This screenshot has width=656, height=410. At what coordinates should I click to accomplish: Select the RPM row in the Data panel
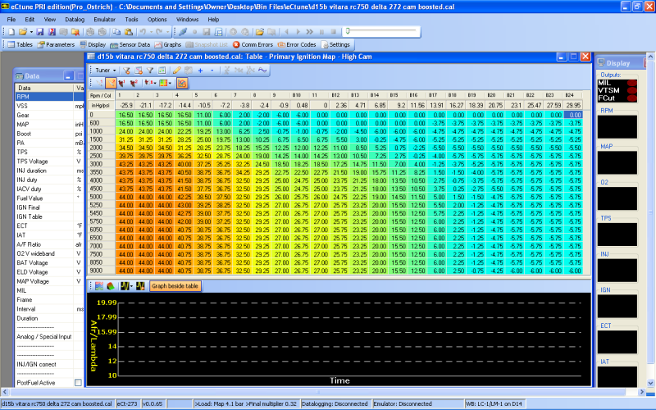coord(49,97)
